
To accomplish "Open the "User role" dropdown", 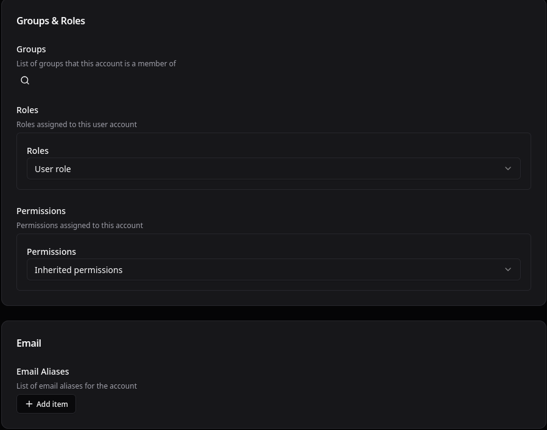I will coord(273,168).
